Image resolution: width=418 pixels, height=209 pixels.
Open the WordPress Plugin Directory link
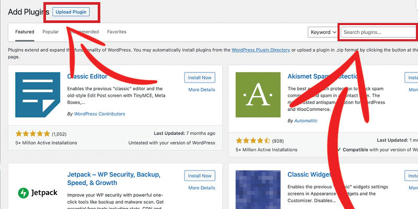pos(261,50)
